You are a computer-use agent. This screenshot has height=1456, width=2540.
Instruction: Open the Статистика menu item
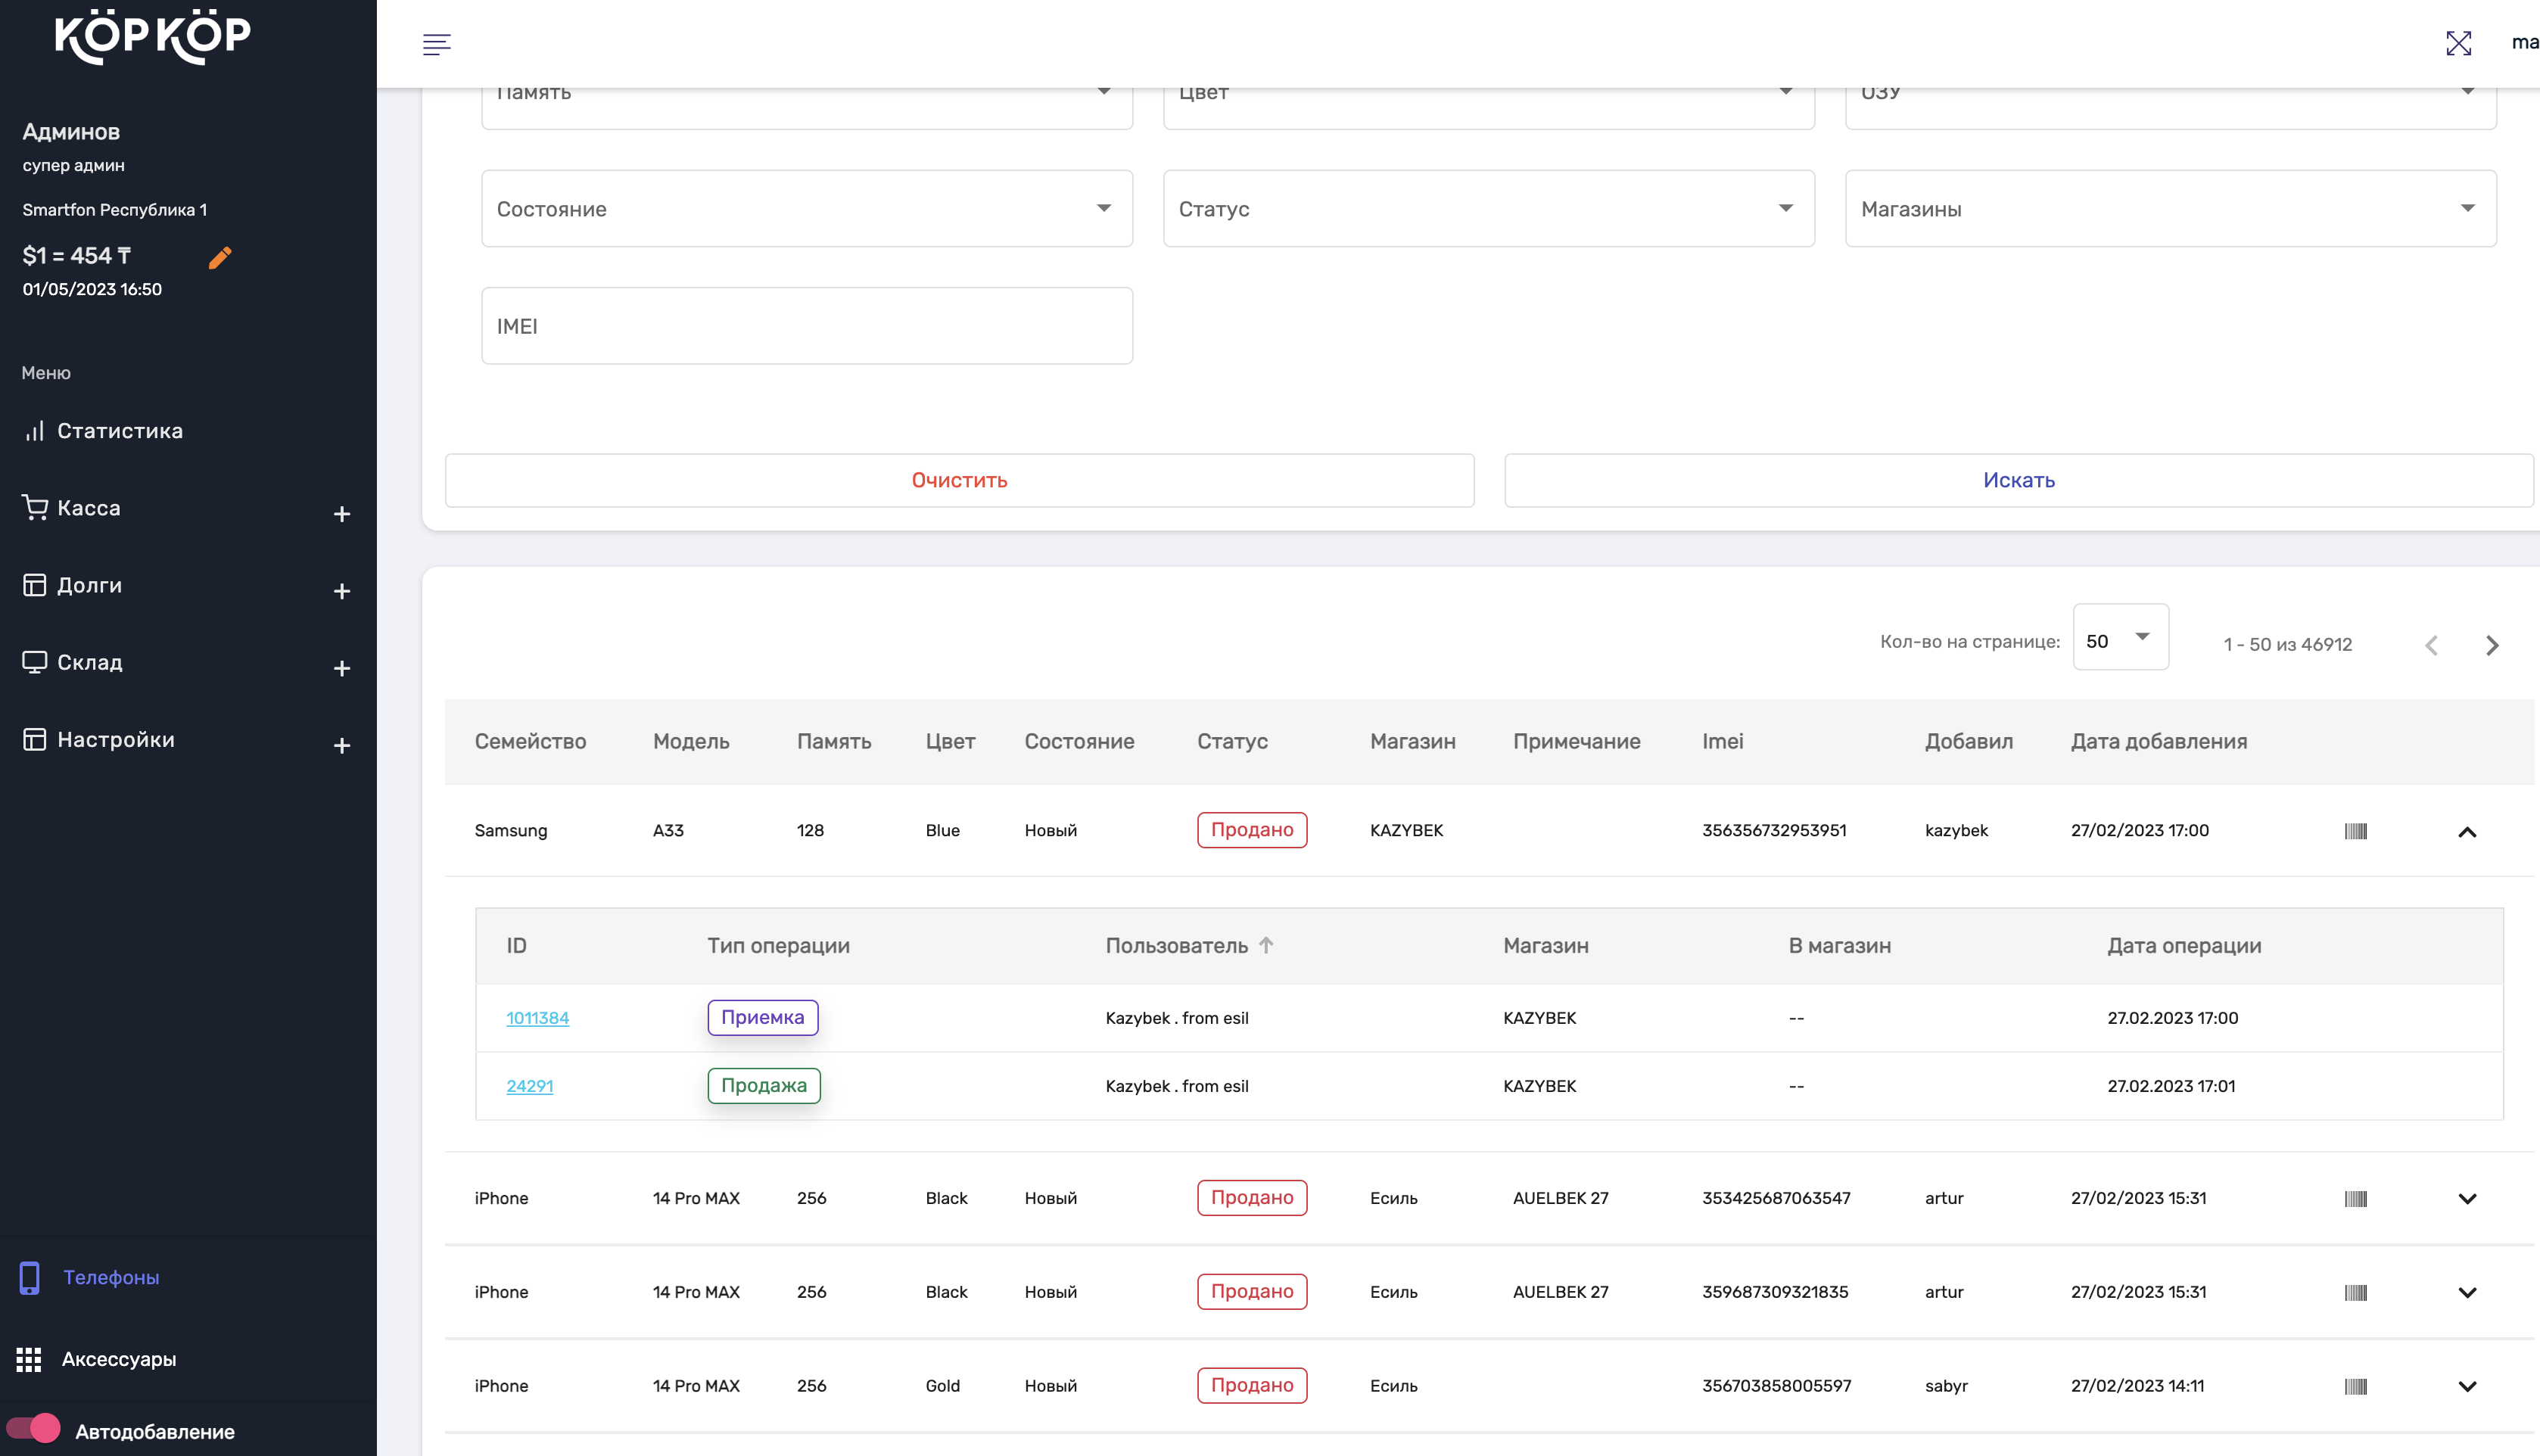(x=119, y=431)
